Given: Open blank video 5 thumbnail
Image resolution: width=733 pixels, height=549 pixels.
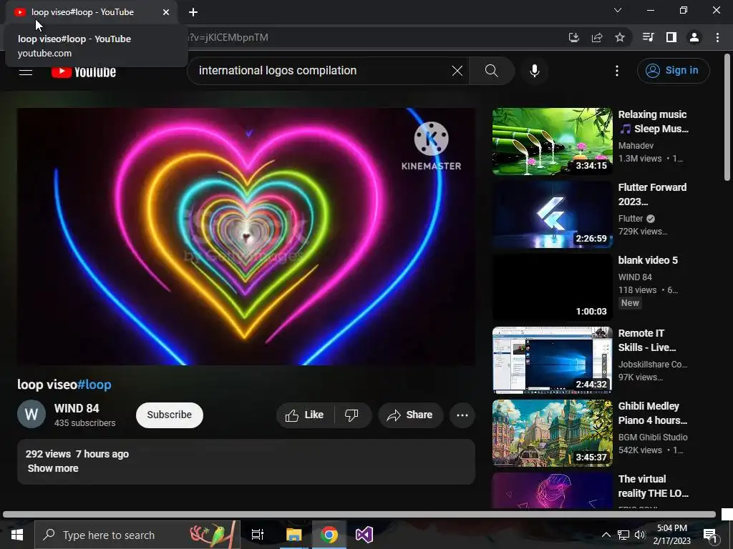Looking at the screenshot, I should (552, 287).
